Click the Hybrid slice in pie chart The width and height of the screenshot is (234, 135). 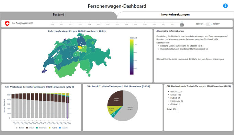(112, 110)
